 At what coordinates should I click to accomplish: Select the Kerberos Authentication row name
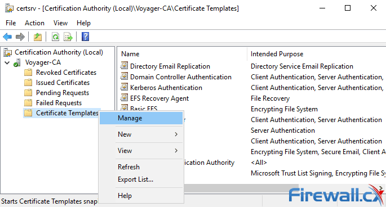pyautogui.click(x=166, y=88)
